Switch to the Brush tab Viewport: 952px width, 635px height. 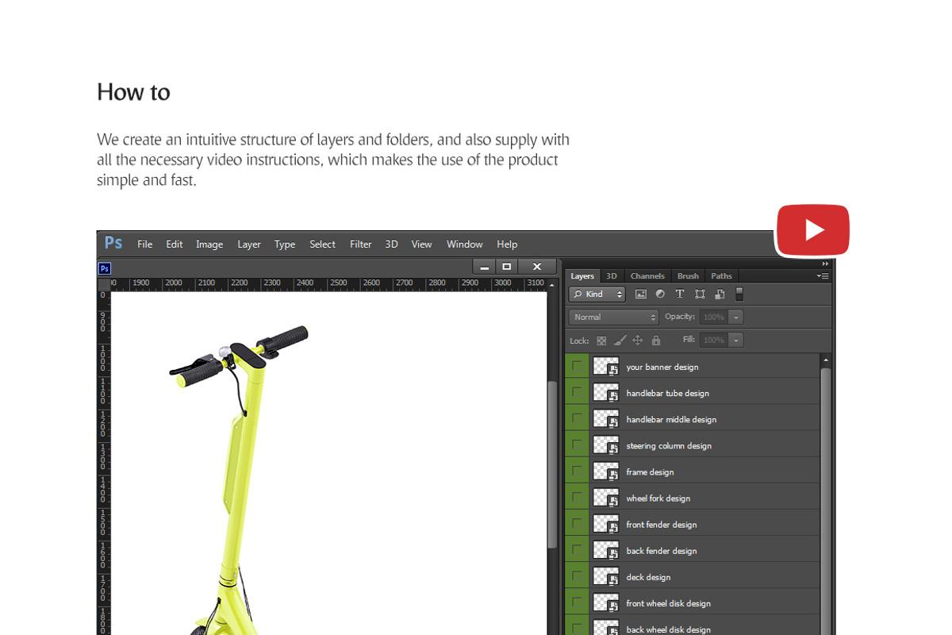pyautogui.click(x=688, y=276)
